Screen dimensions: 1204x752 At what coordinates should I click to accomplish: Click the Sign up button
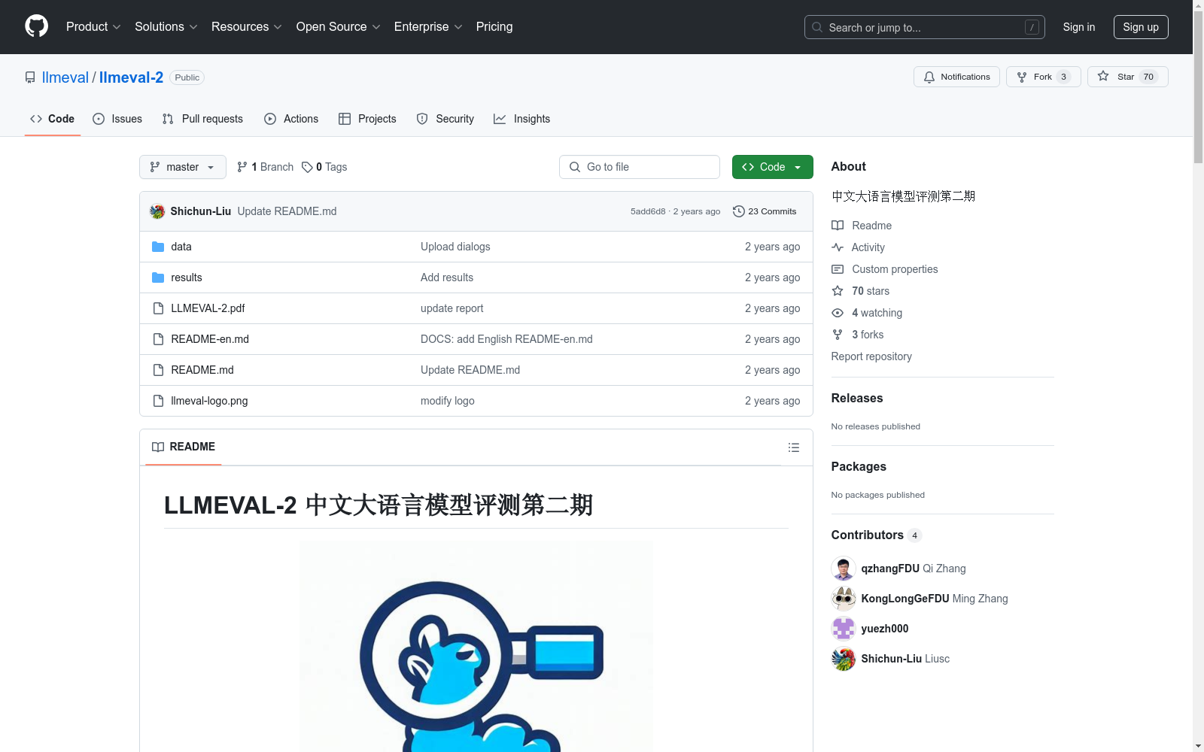pos(1141,27)
